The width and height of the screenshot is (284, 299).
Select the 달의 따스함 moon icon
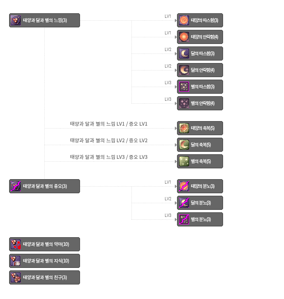184,53
